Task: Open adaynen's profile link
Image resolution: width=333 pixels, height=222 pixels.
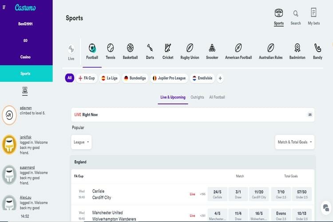Action: [x=26, y=108]
